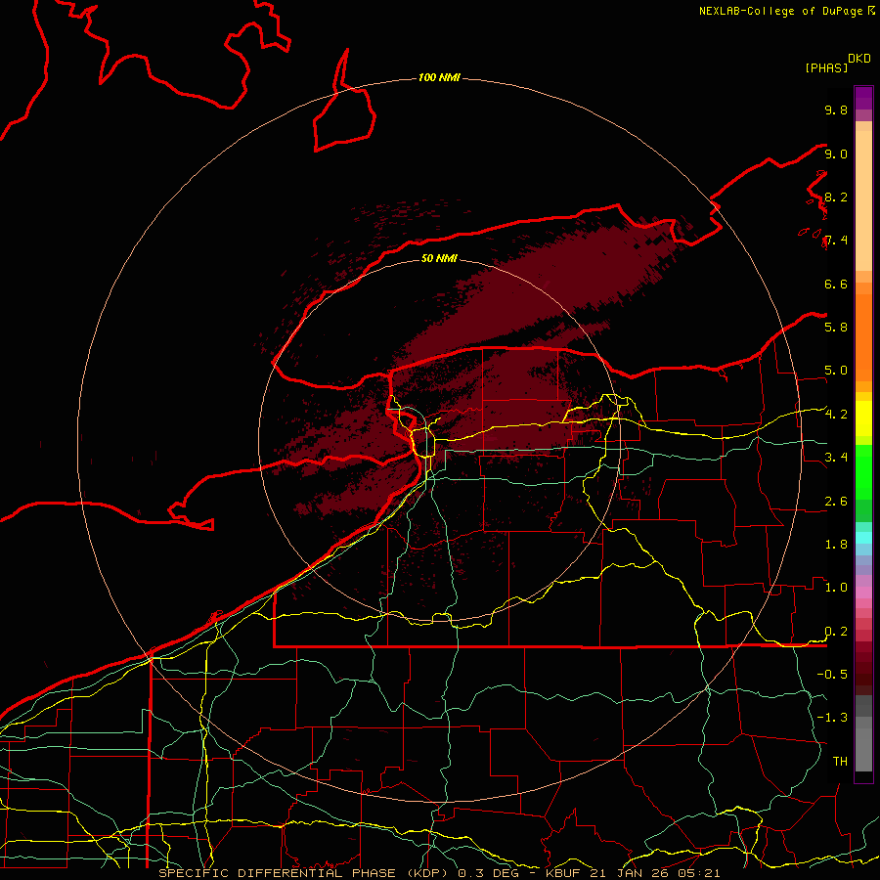Pick the pink band of the color bar
Screen dimensions: 880x880
pyautogui.click(x=863, y=593)
